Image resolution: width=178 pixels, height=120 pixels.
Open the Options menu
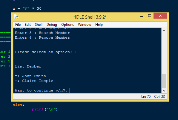click(x=67, y=25)
